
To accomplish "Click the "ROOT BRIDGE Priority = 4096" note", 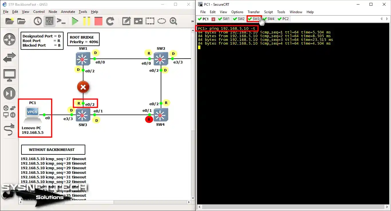I will pyautogui.click(x=84, y=39).
